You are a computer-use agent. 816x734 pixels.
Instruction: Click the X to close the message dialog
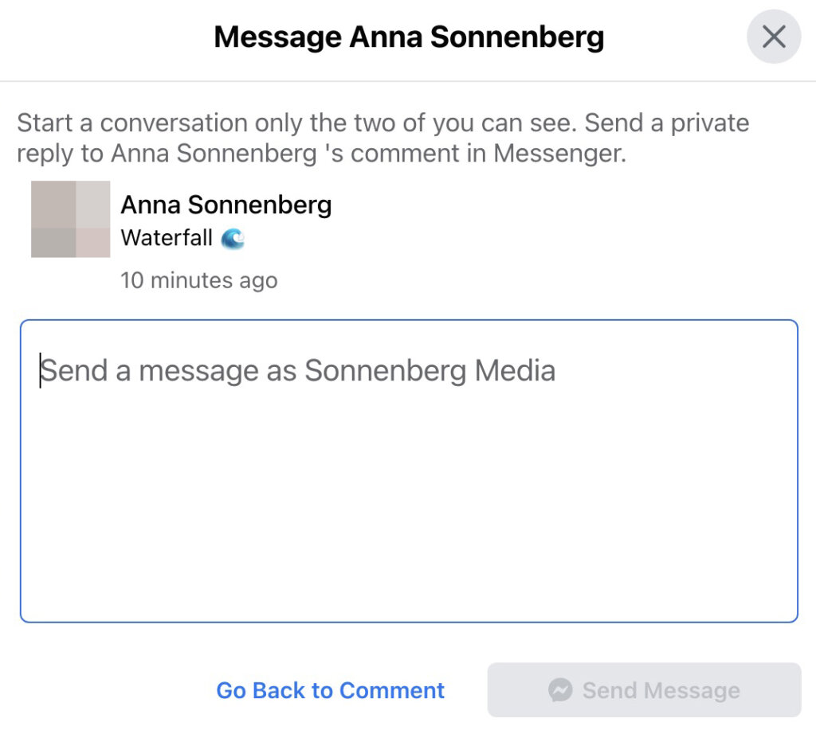pos(772,37)
